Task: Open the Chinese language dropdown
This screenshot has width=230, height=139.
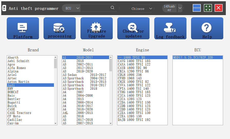Action: tap(151, 8)
